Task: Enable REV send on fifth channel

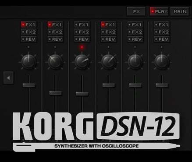Action: click(x=135, y=39)
